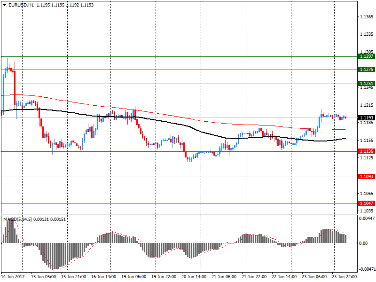Screen dimensions: 376x282
Task: Select the 1.1365 price axis value
Action: [x=367, y=17]
